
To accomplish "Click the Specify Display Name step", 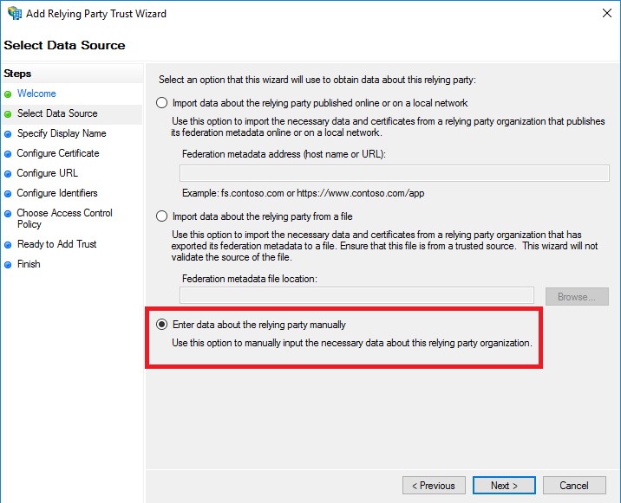I will [62, 133].
